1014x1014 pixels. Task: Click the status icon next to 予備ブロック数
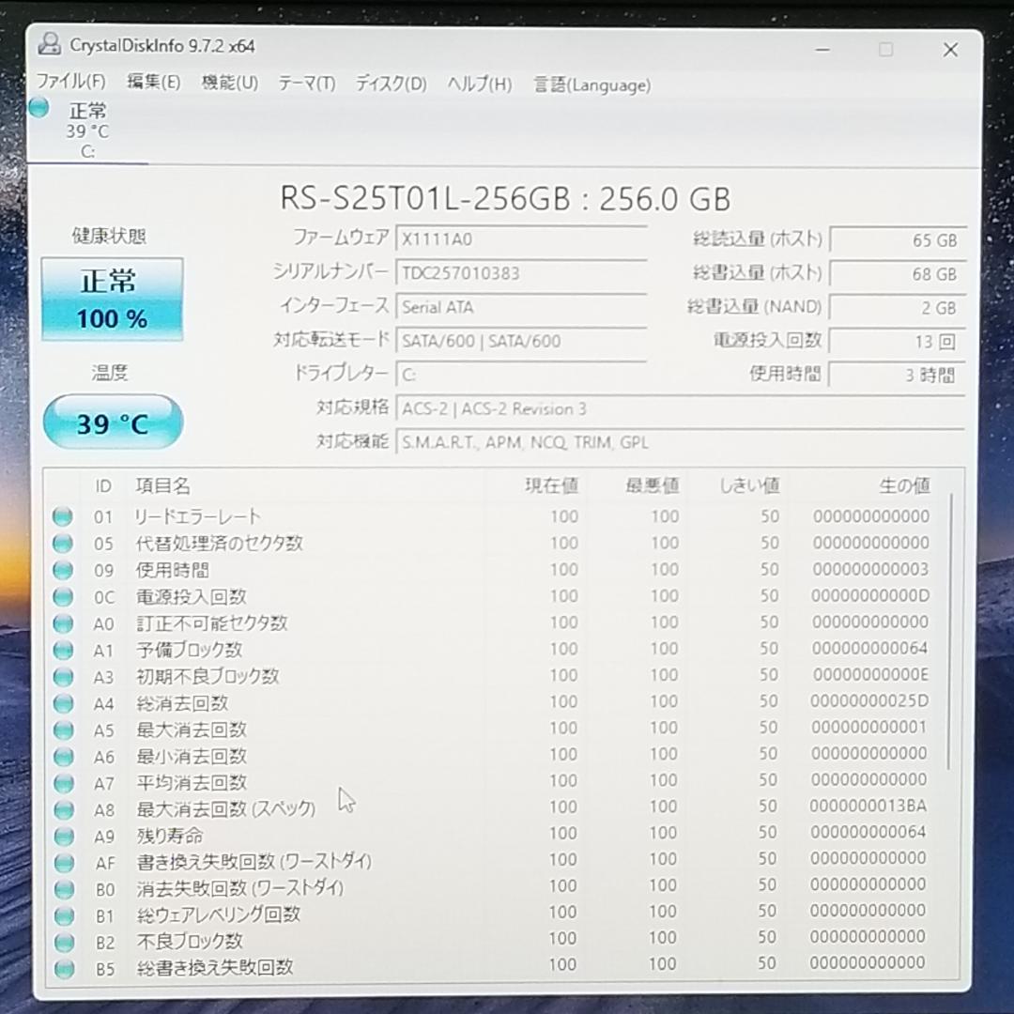coord(62,649)
